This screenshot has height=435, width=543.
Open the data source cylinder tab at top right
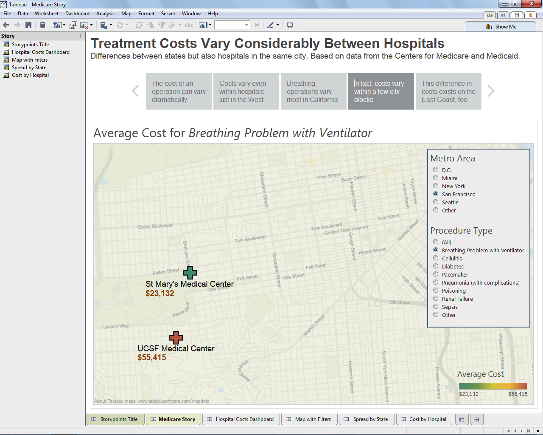(x=517, y=15)
